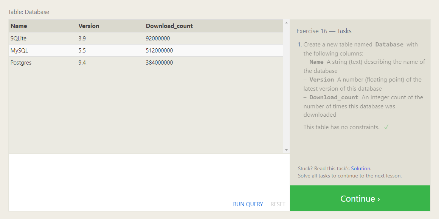The height and width of the screenshot is (219, 439).
Task: Click 'Solve all tasks to continue' text
Action: (x=350, y=176)
